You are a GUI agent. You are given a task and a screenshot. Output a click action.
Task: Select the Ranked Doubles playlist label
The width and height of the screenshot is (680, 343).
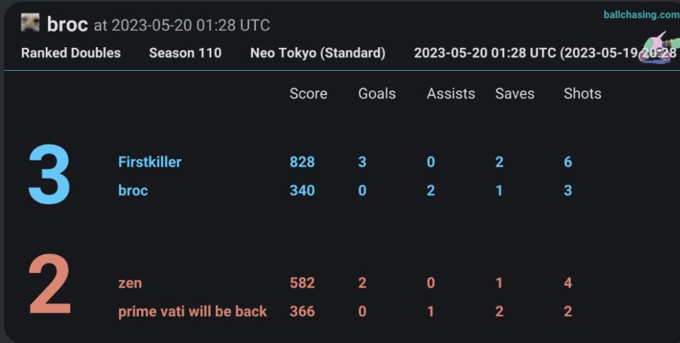pos(71,53)
